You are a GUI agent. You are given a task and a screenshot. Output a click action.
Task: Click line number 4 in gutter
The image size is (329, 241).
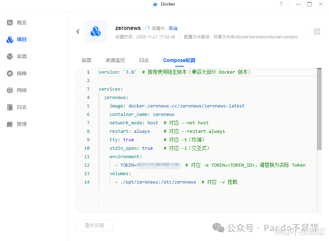(x=88, y=98)
